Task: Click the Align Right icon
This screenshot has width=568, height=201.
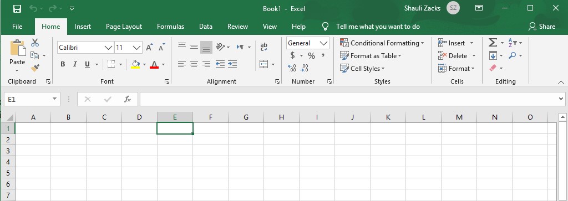Action: (206, 64)
